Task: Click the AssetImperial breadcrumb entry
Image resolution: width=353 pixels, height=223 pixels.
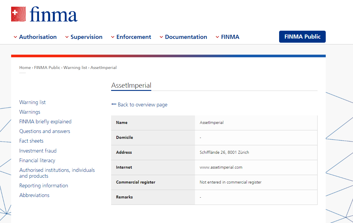Action: pos(103,68)
